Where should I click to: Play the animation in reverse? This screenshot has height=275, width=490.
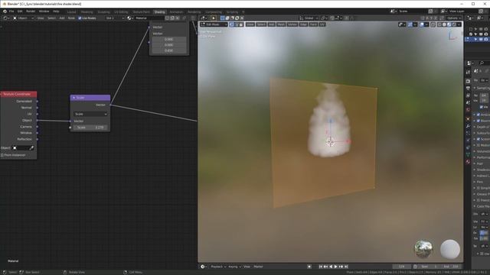click(x=331, y=267)
